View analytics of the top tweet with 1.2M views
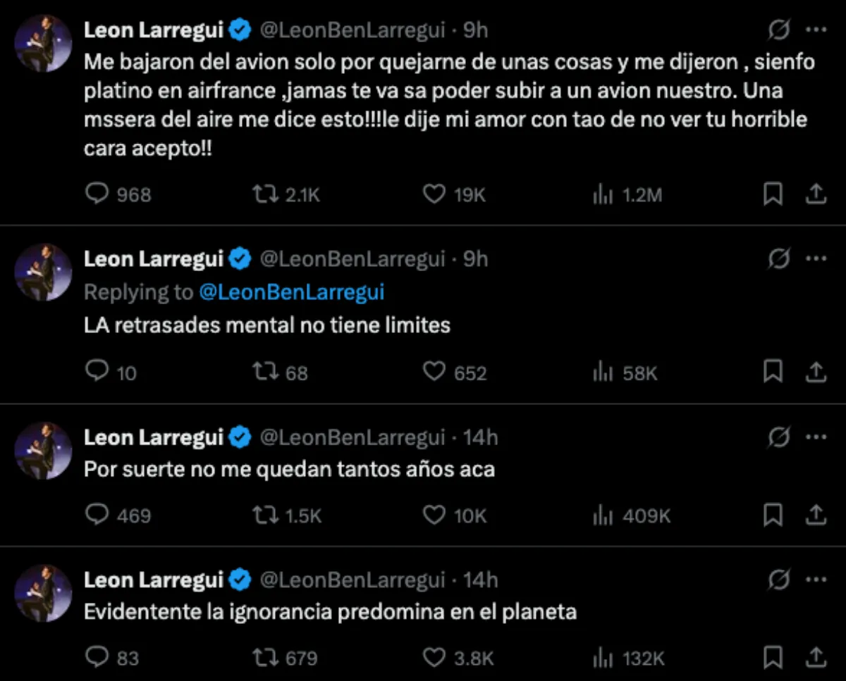The image size is (846, 681). (x=604, y=194)
